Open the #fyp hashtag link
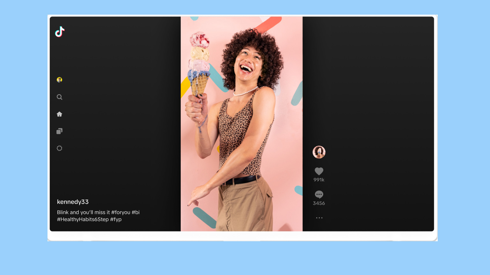This screenshot has height=275, width=490. tap(117, 219)
